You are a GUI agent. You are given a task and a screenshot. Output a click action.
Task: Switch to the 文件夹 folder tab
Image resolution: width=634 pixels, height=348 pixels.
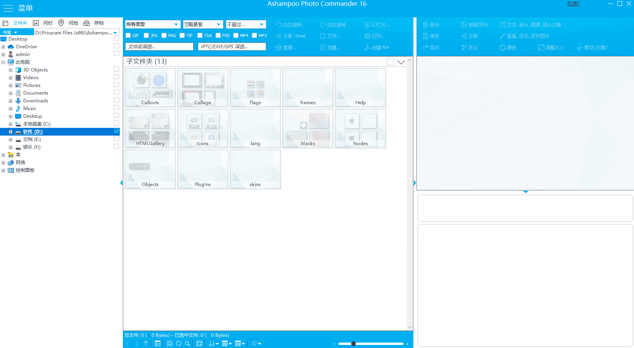15,23
